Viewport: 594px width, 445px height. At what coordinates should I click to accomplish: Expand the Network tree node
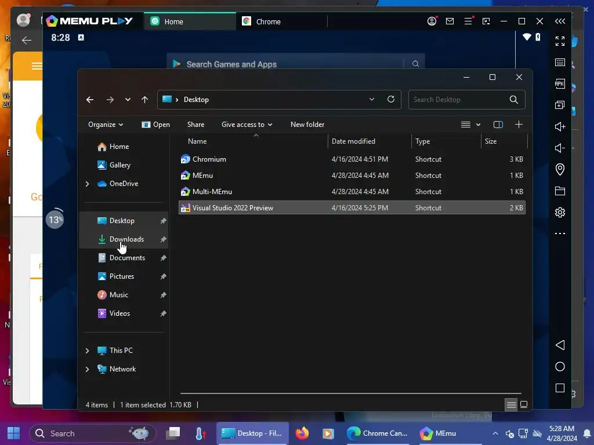pos(87,369)
